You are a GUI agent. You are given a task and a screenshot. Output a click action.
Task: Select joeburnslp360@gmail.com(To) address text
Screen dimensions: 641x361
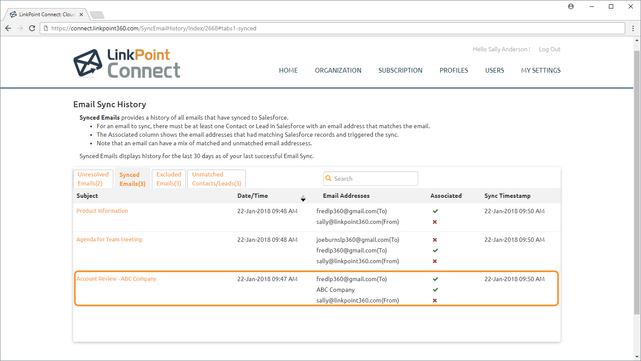(x=358, y=240)
